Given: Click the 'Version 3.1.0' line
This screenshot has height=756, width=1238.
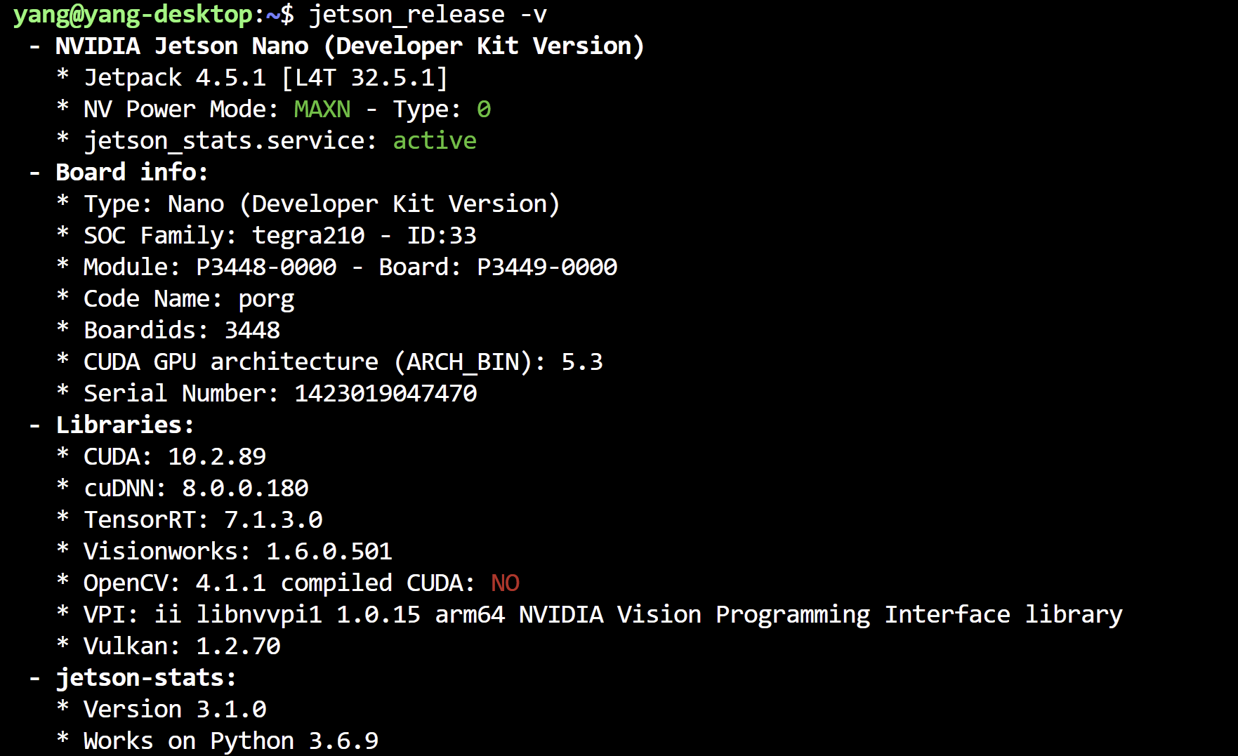Looking at the screenshot, I should [x=175, y=710].
